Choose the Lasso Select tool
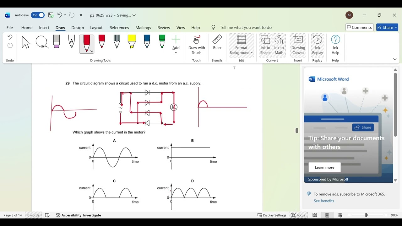This screenshot has width=402, height=226. 42,42
